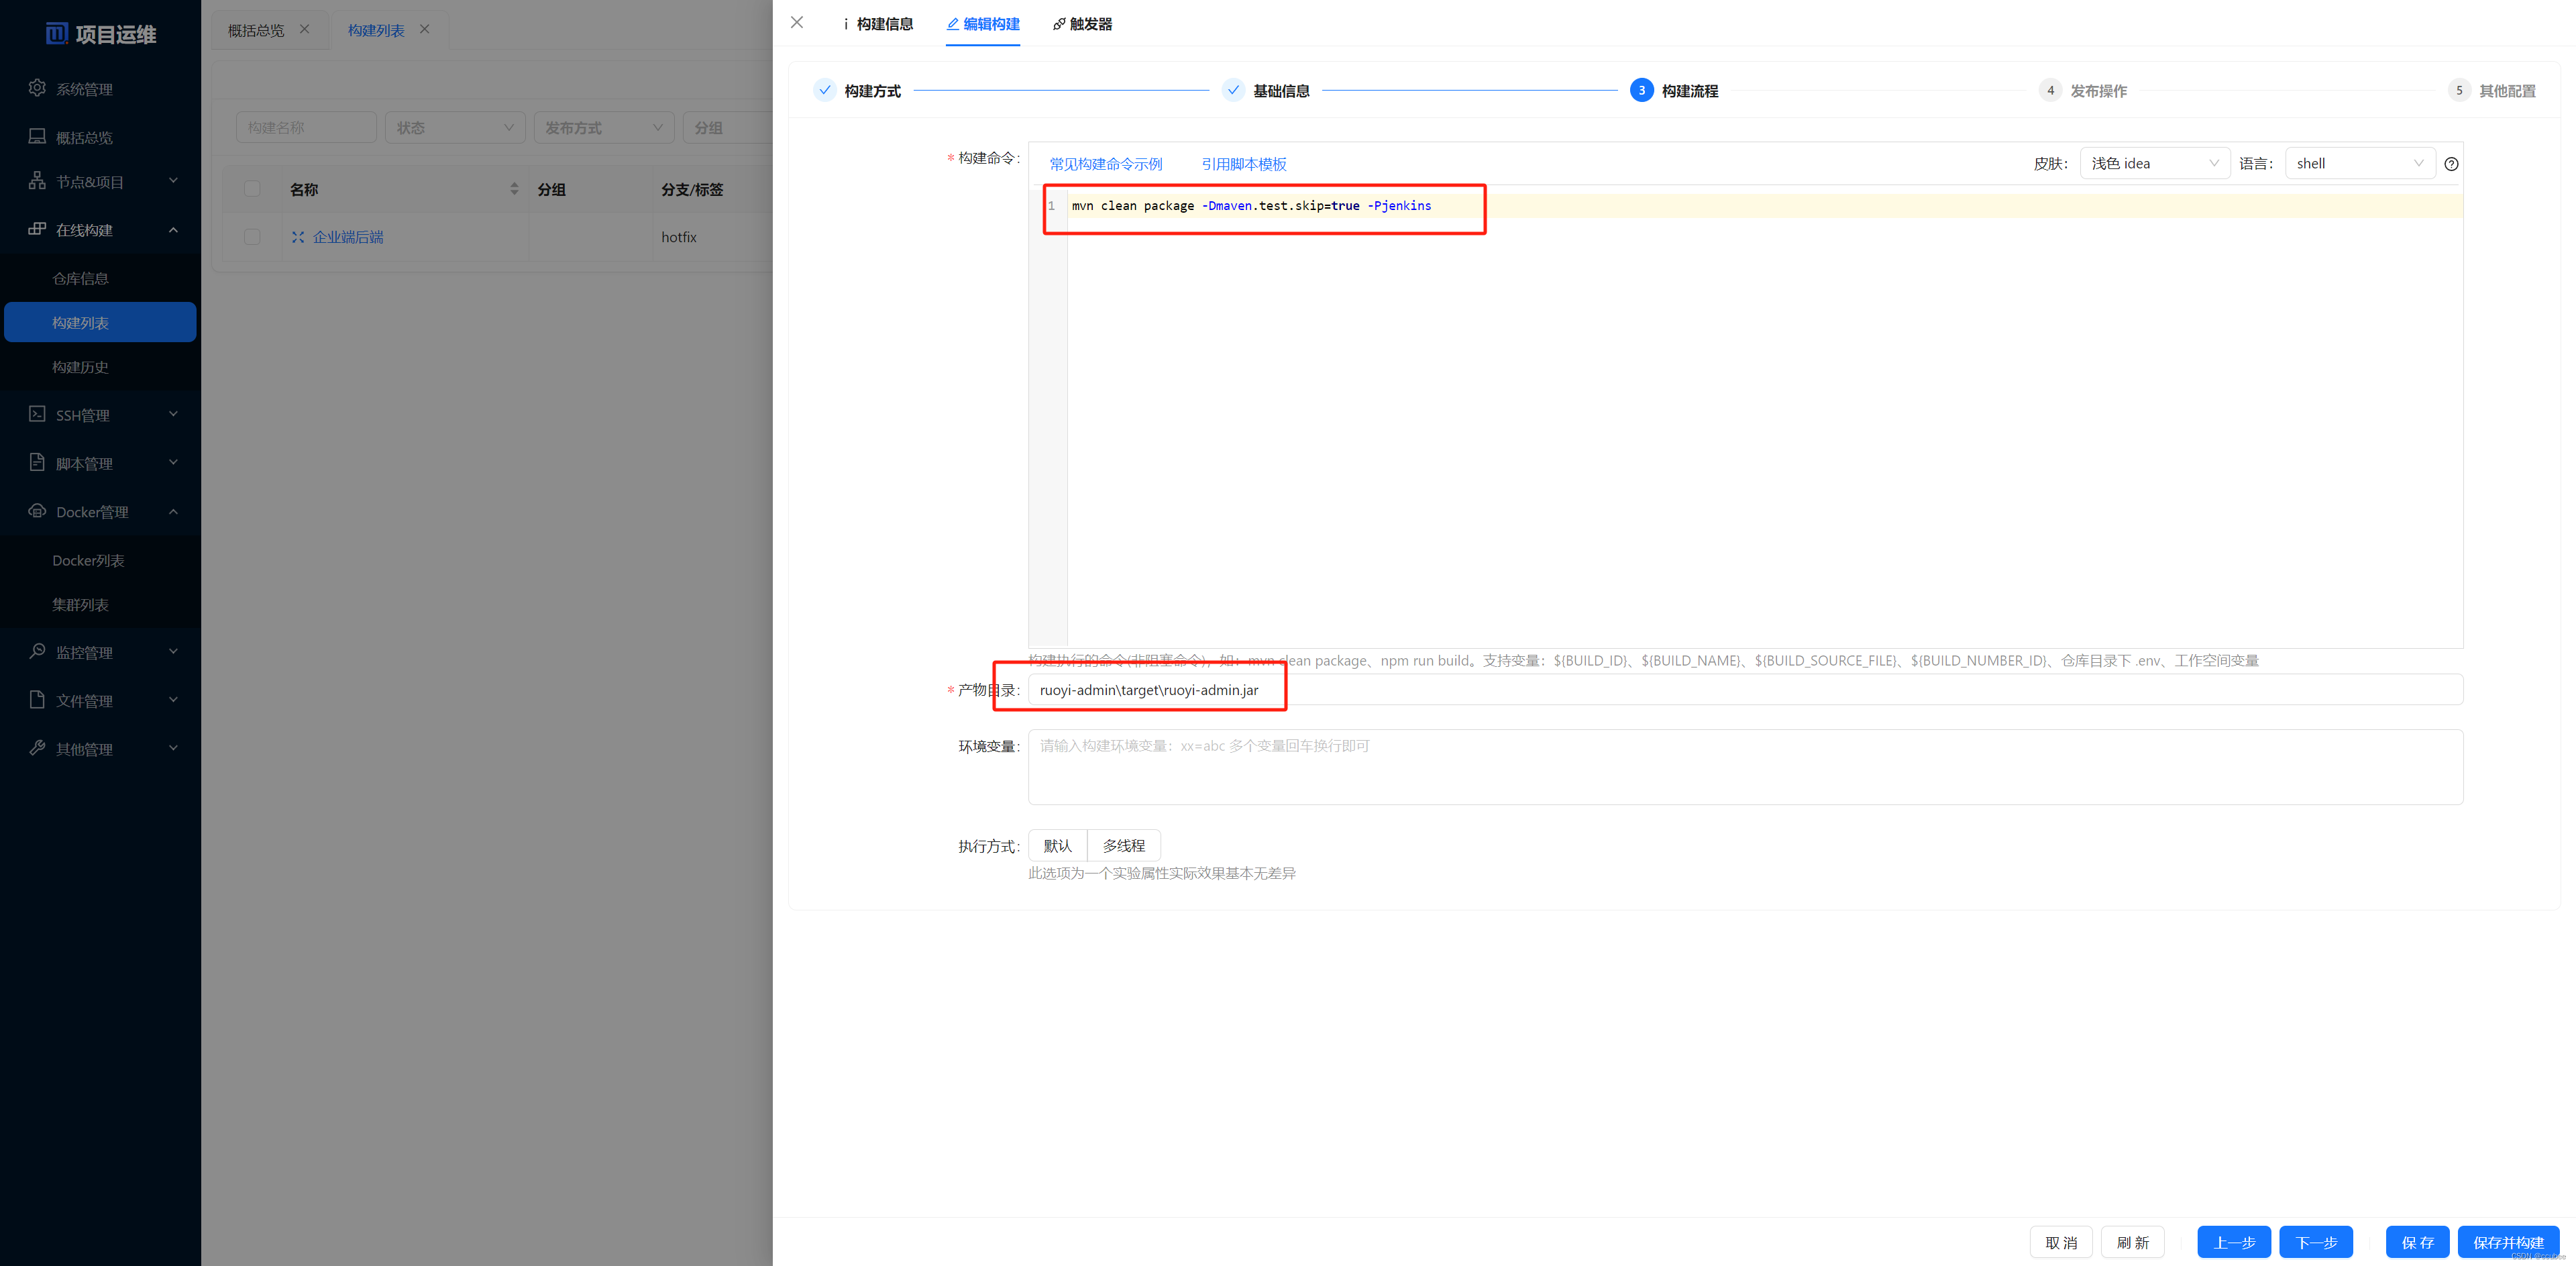Click the 取消 button
2576x1266 pixels.
point(2061,1242)
